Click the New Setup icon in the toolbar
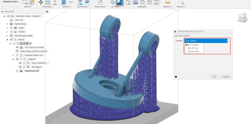This screenshot has height=124, width=251. point(25,2)
